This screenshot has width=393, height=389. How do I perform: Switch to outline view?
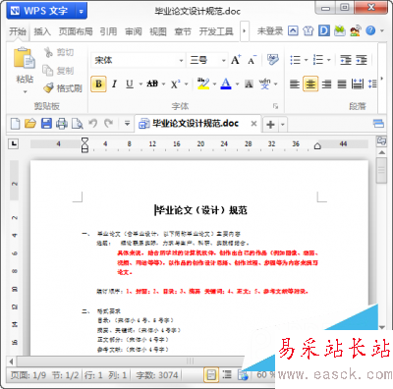tap(227, 374)
